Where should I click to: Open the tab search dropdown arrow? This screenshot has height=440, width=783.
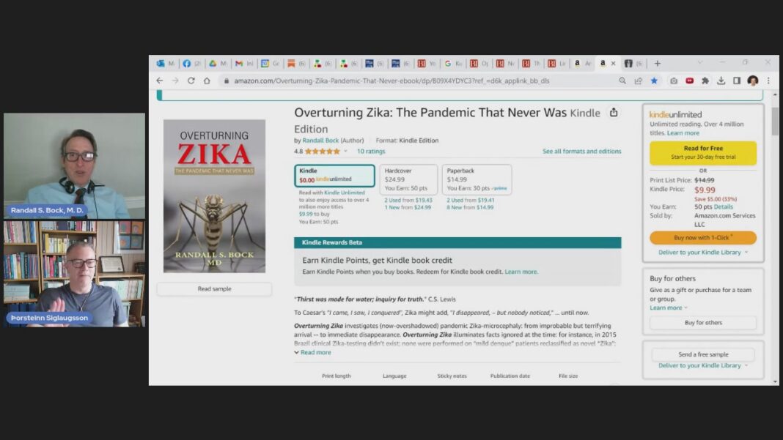tap(700, 62)
